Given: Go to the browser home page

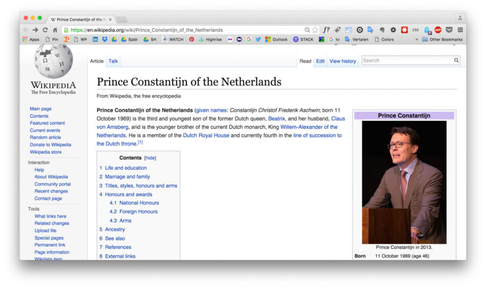Looking at the screenshot, I should (x=55, y=30).
